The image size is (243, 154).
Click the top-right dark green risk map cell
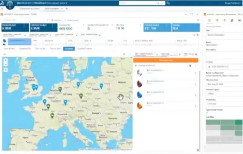point(238,122)
